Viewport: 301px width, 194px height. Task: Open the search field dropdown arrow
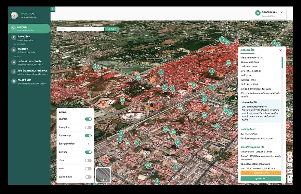click(x=101, y=29)
